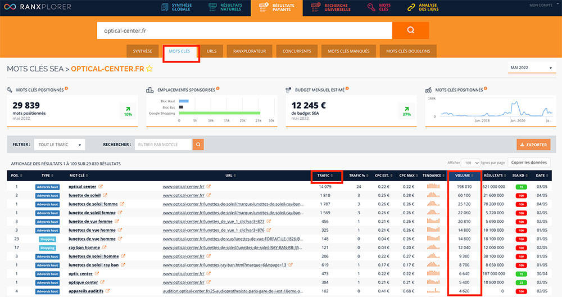Click the domain search field with optical-center.fr
Image resolution: width=562 pixels, height=297 pixels.
244,30
